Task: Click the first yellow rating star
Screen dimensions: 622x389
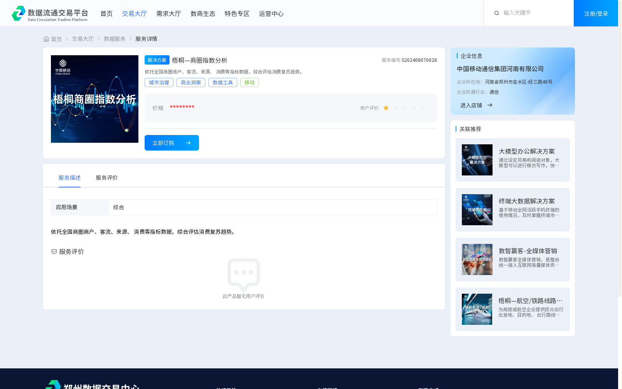Action: (386, 108)
